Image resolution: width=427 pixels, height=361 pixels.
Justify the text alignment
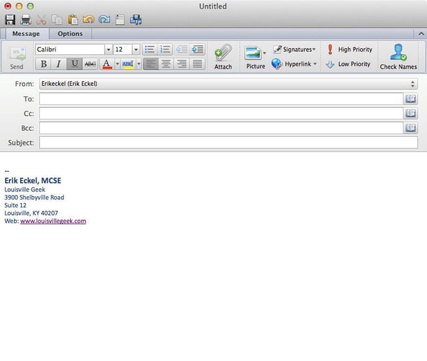197,64
